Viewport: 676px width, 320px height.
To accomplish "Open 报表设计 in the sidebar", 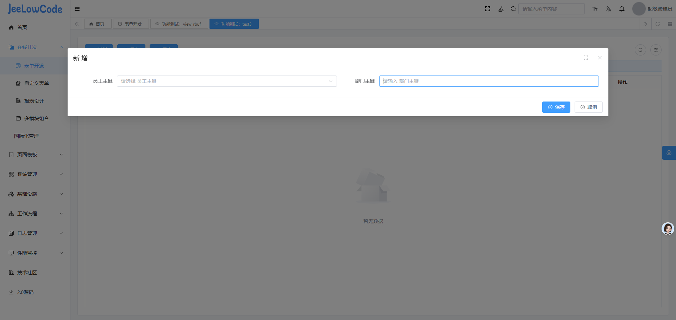I will (34, 101).
